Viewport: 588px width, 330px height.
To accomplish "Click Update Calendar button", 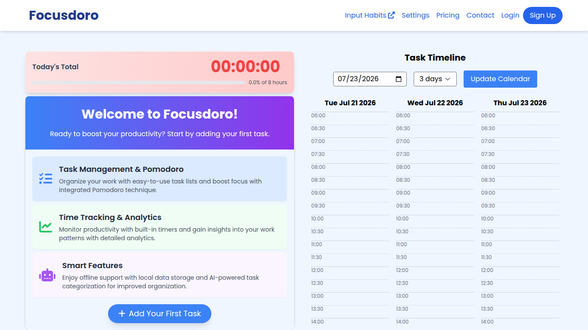I will tap(500, 79).
